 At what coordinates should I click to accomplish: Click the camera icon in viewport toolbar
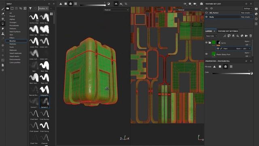tap(195, 4)
